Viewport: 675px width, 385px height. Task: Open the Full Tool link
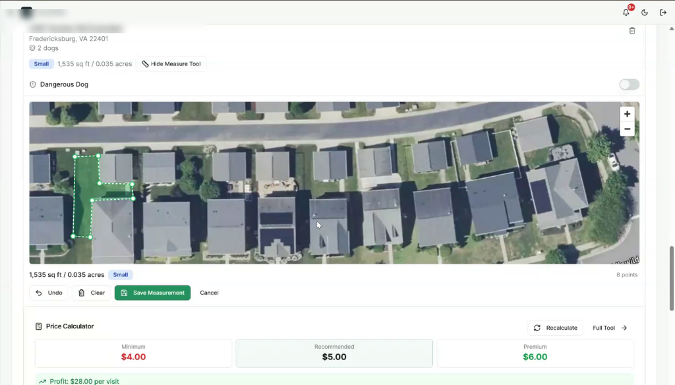click(x=610, y=328)
